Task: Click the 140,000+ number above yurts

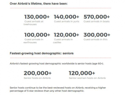Action: click(x=66, y=17)
